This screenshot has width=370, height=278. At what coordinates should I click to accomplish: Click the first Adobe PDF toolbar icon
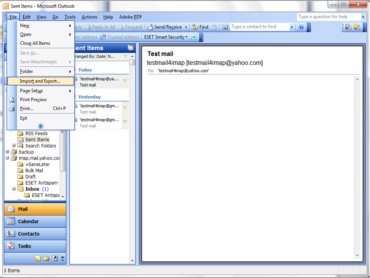coord(348,27)
